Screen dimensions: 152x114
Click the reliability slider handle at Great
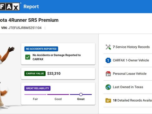(x=81, y=94)
